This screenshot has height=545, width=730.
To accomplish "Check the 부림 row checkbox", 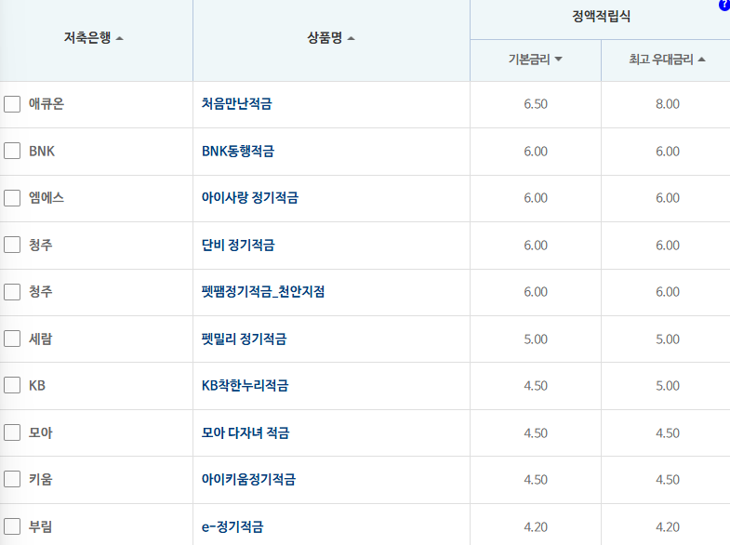I will pos(12,526).
